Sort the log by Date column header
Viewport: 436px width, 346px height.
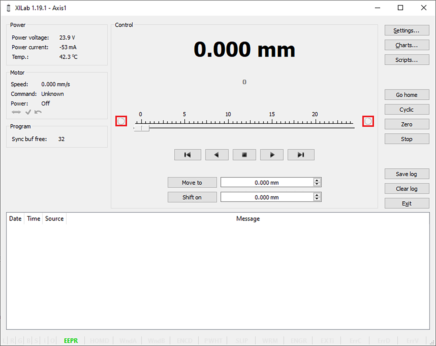[15, 218]
